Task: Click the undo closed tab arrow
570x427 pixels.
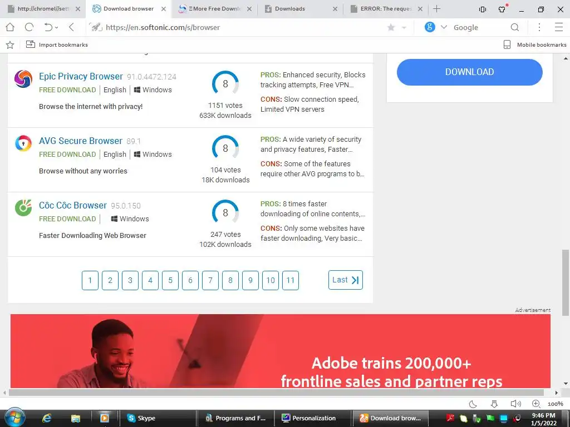Action: click(x=48, y=27)
